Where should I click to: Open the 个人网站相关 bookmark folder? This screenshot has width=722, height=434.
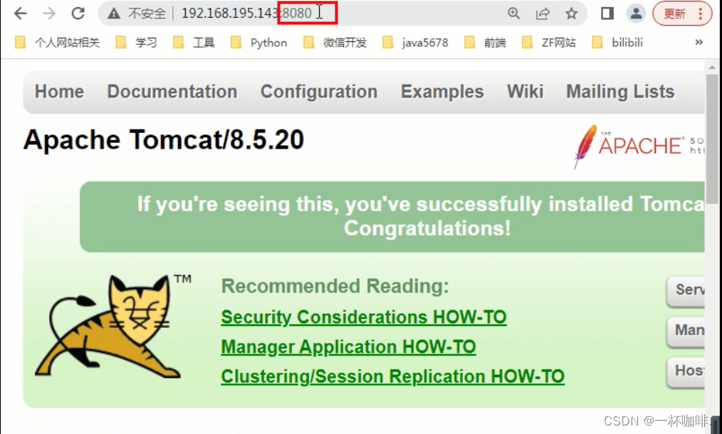pyautogui.click(x=57, y=43)
